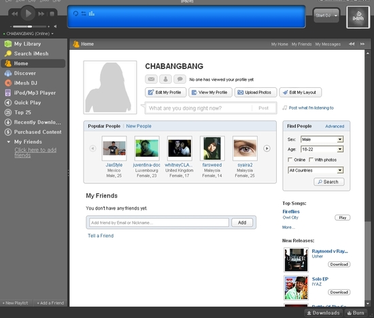Image resolution: width=374 pixels, height=318 pixels.
Task: Click the speaker mute icon
Action: (55, 27)
